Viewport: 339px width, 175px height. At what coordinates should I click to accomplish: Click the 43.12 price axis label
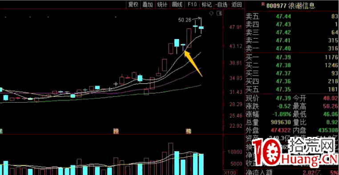(235, 46)
